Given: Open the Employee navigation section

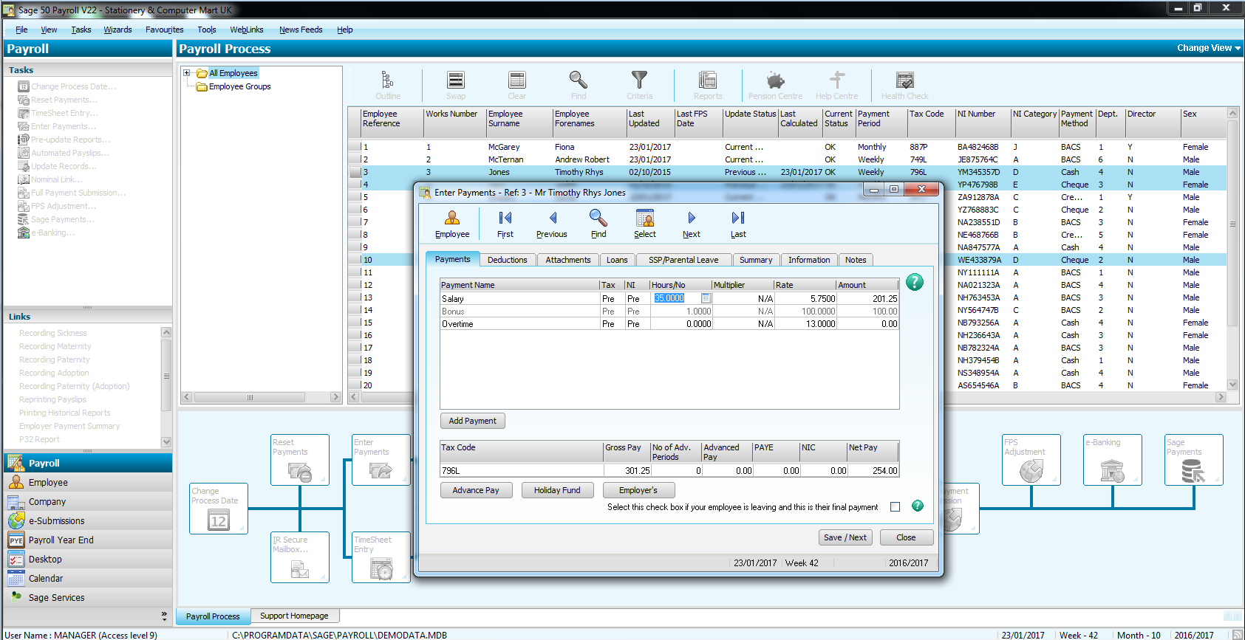Looking at the screenshot, I should (x=88, y=482).
